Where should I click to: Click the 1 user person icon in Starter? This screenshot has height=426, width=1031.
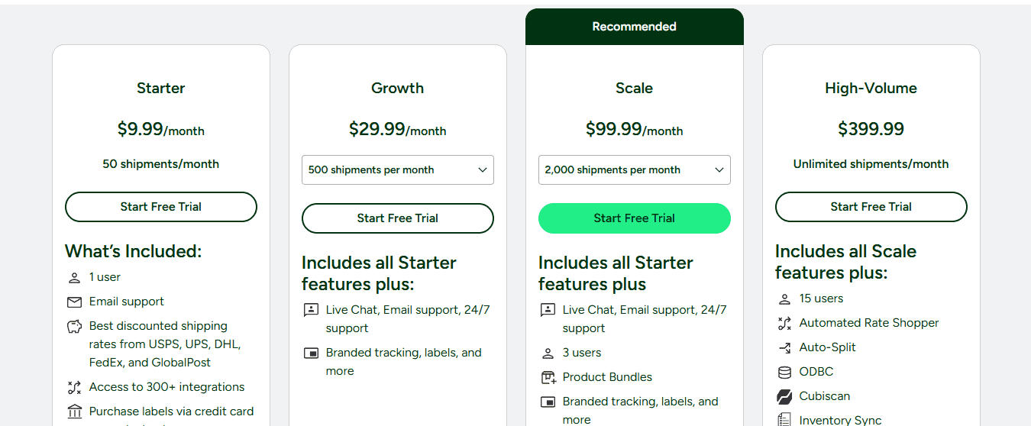74,278
